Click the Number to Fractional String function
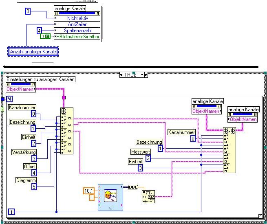Image resolution: width=267 pixels, height=224 pixels. click(148, 197)
